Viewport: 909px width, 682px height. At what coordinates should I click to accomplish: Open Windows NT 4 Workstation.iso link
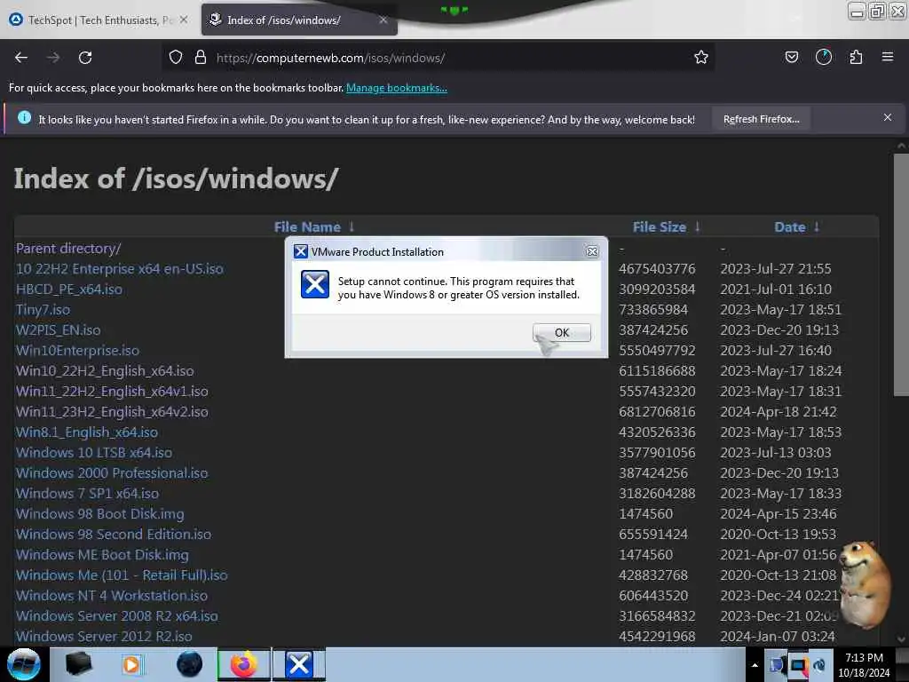pyautogui.click(x=112, y=595)
